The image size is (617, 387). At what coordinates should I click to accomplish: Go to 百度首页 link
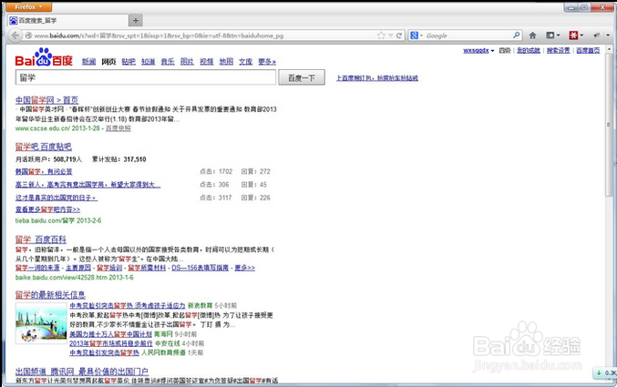[588, 50]
